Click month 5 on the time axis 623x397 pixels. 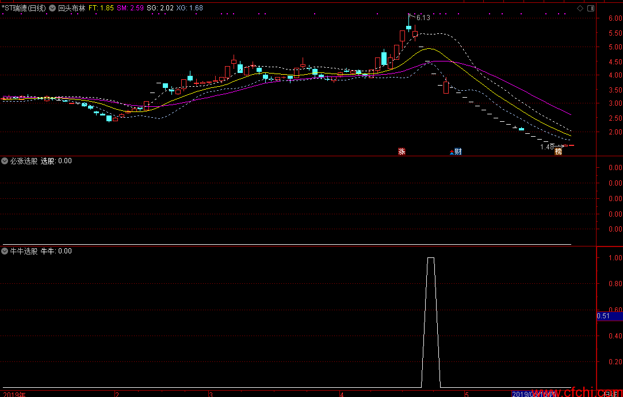coord(467,394)
